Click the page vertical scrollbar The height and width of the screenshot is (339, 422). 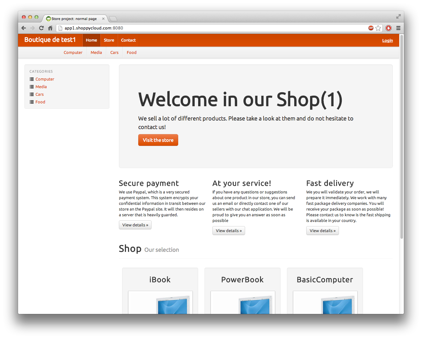pyautogui.click(x=401, y=136)
